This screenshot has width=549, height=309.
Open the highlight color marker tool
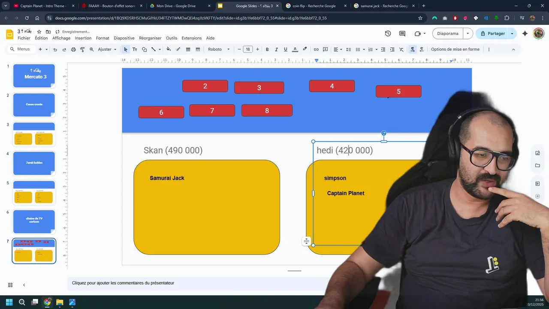[305, 49]
